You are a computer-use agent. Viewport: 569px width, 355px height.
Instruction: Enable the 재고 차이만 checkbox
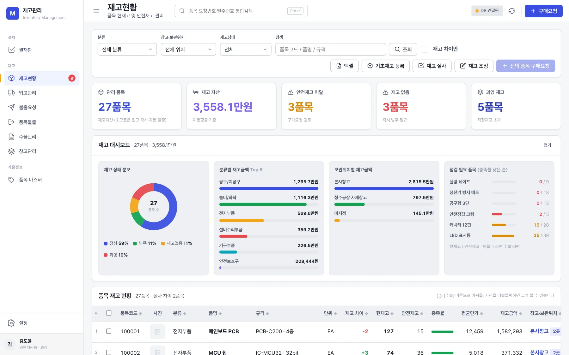click(x=425, y=49)
